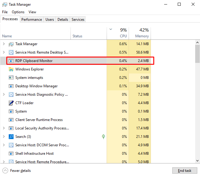Click the vertical scrollbar thumb
200x177 pixels.
tap(197, 54)
